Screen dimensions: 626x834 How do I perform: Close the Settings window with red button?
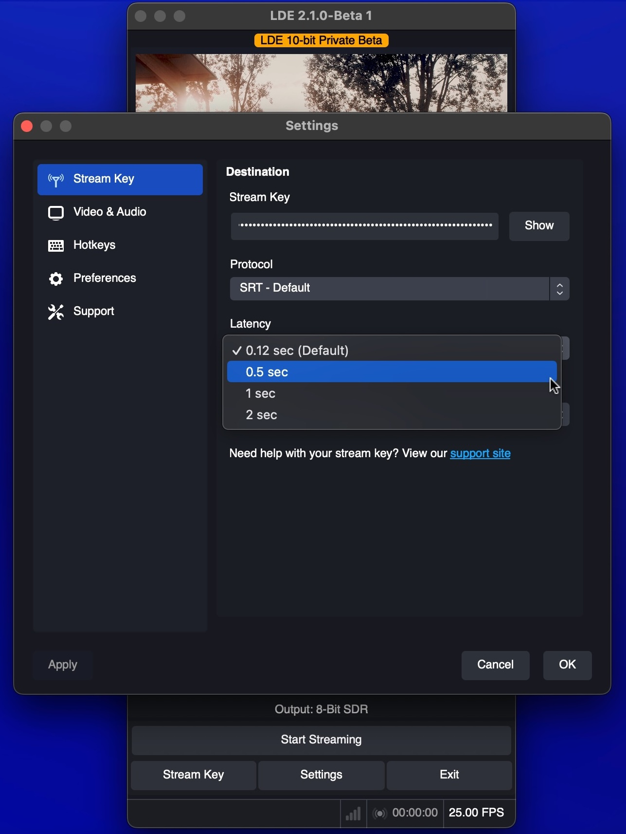27,127
